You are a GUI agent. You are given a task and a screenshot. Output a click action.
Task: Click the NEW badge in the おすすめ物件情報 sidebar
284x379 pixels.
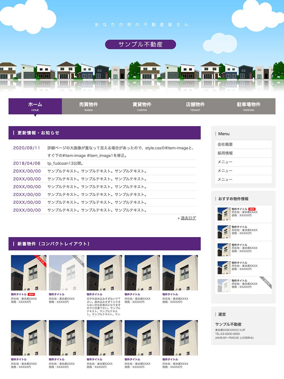252,209
